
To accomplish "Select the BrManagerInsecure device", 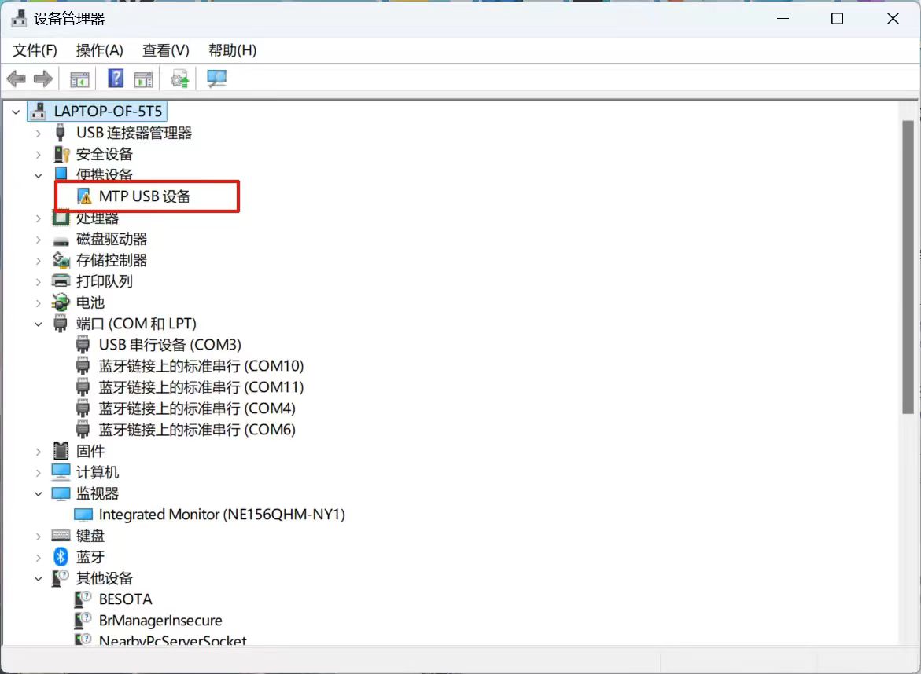I will (160, 620).
